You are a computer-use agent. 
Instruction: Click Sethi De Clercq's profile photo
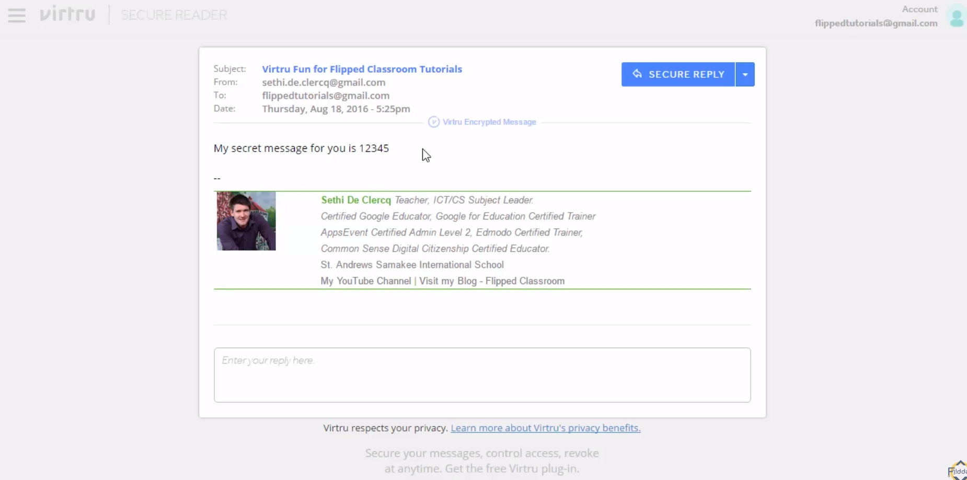pos(246,221)
